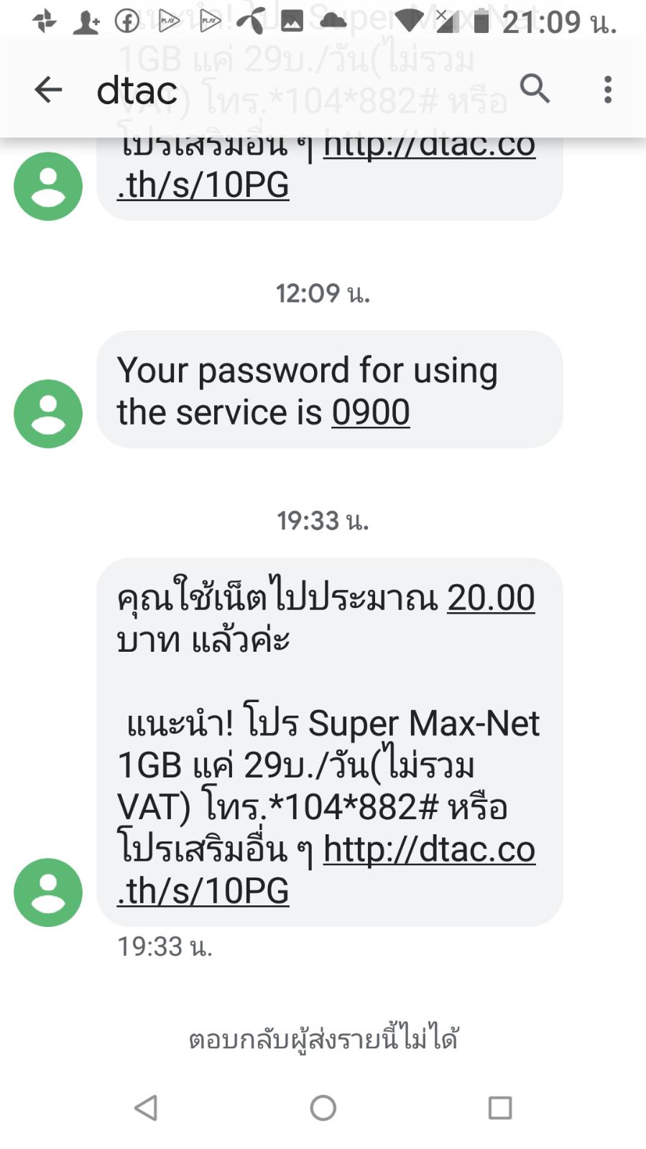
Task: Open the three-dot overflow menu
Action: coord(608,90)
